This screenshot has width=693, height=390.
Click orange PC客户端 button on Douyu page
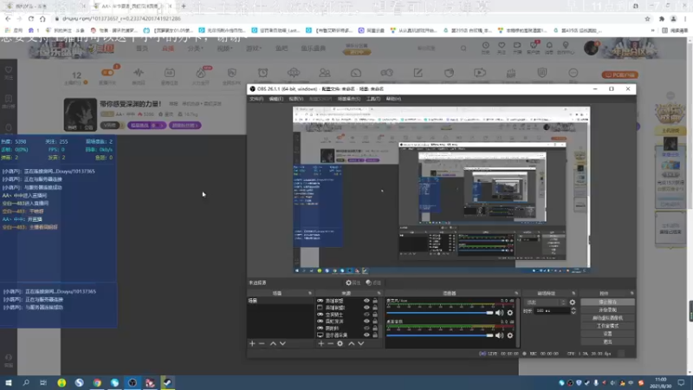[x=619, y=75]
